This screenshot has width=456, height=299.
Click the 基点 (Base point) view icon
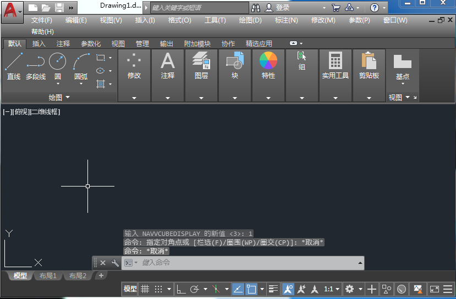coord(403,67)
